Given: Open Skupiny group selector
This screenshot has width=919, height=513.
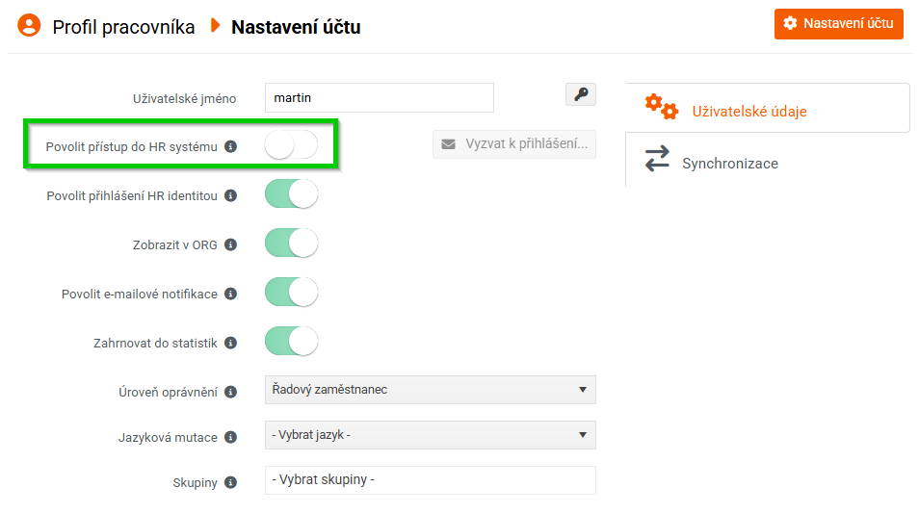Looking at the screenshot, I should 430,480.
